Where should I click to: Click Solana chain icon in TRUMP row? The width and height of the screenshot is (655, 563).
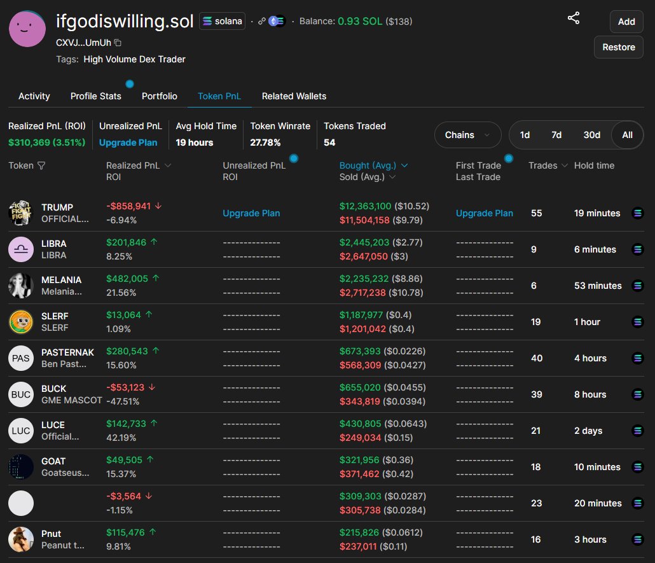click(x=637, y=213)
